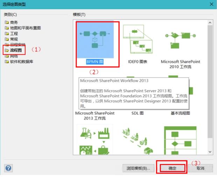Open the 工程 category folder
Viewport: 217px width, 177px height.
tap(11, 34)
